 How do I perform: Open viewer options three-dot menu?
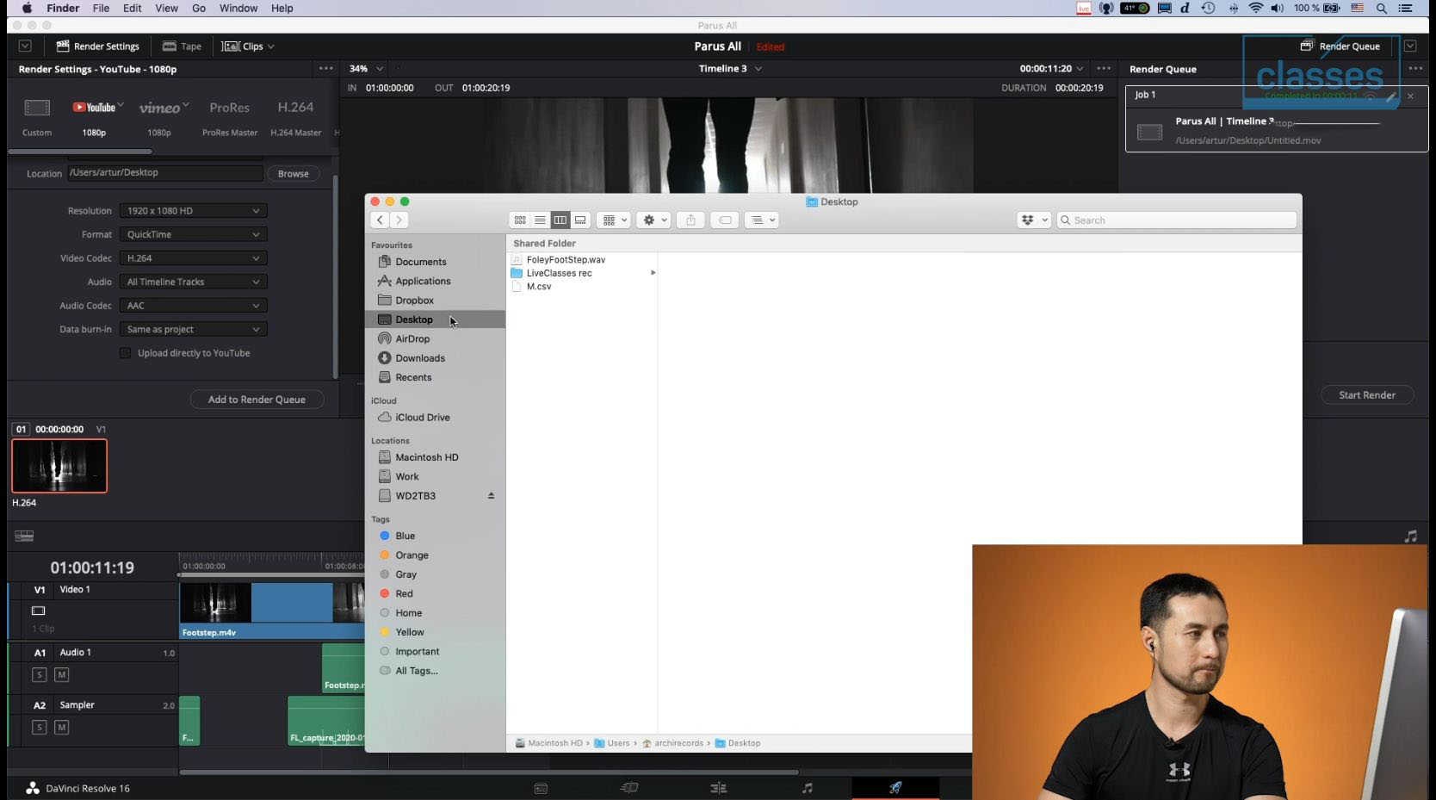1104,69
